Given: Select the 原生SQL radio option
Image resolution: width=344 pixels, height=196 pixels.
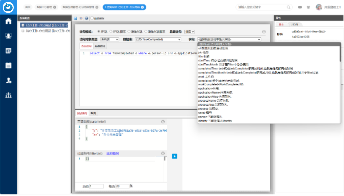Looking at the screenshot, I should click(129, 32).
